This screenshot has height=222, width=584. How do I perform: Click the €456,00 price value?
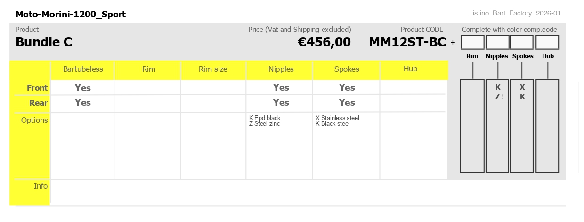click(x=324, y=42)
